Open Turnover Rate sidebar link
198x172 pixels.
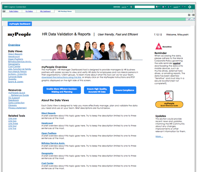15,77
